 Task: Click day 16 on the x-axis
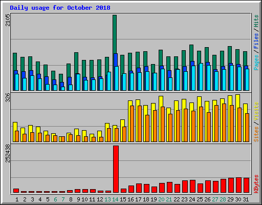click(130, 199)
